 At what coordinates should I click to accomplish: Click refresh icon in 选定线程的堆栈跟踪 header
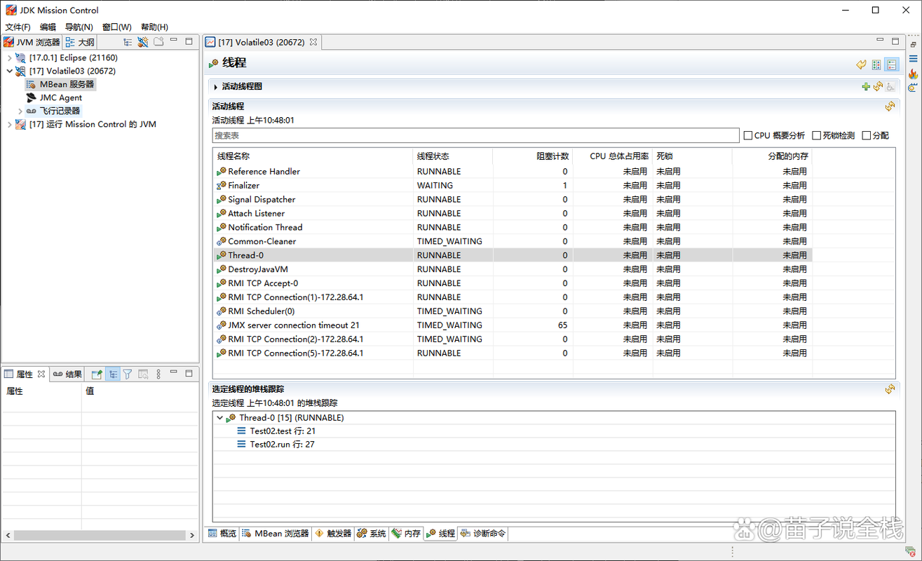(890, 388)
